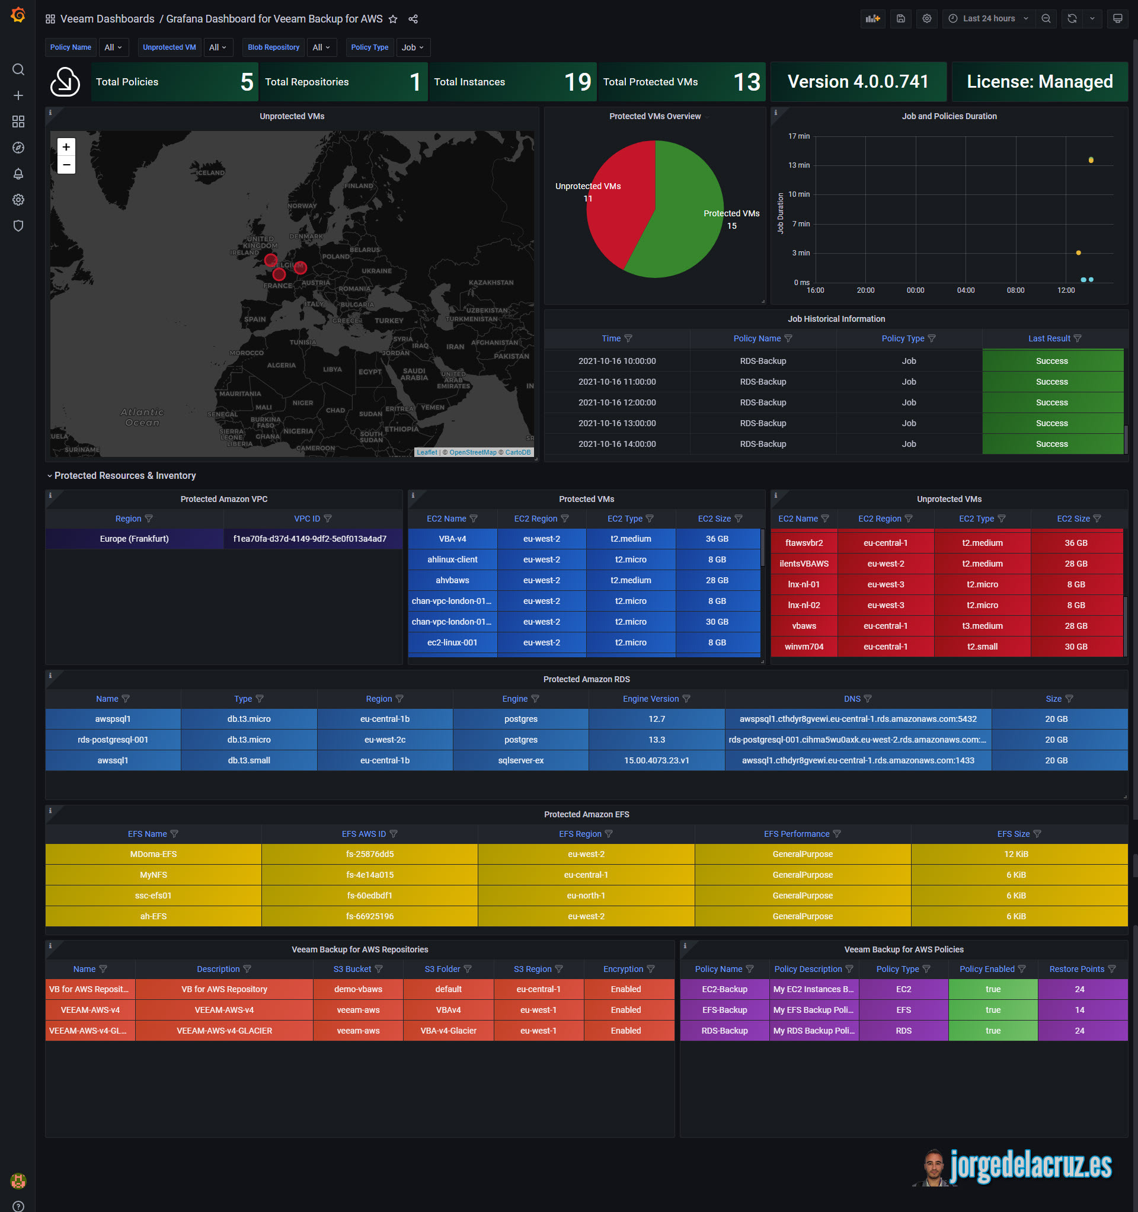The image size is (1138, 1212).
Task: Click the fs-60edbdf1 EFS AWS ID cell
Action: pos(370,896)
